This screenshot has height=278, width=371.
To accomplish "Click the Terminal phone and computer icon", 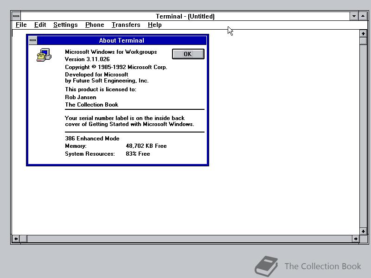I will pos(44,55).
